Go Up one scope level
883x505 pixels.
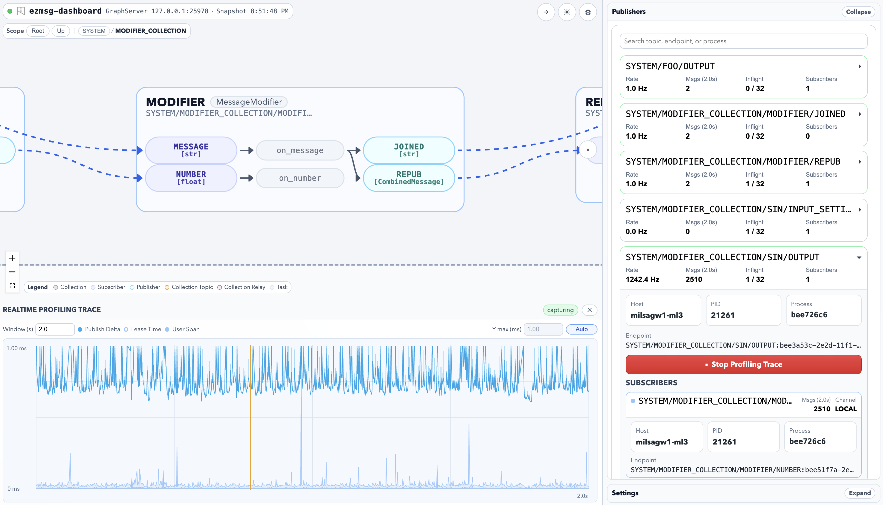click(61, 31)
